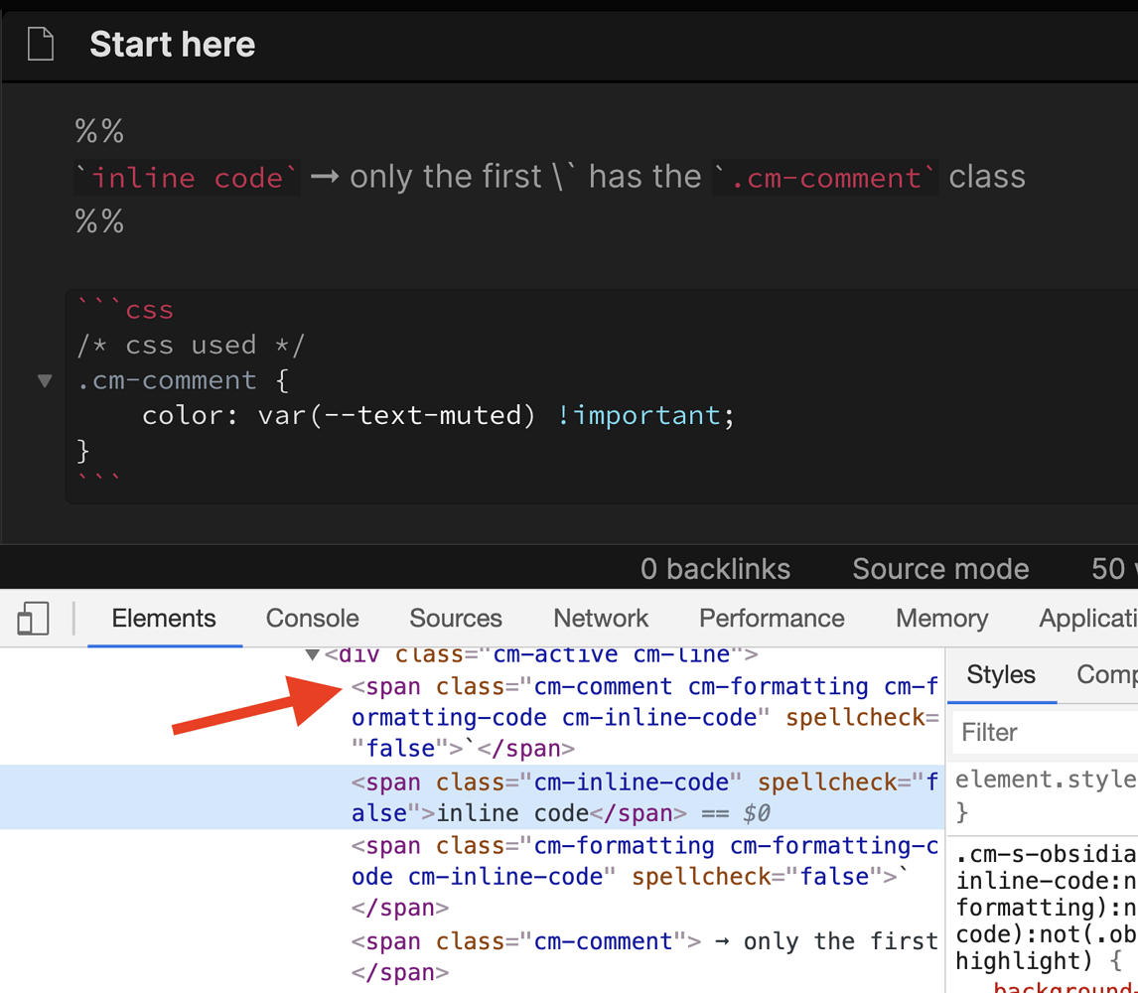Viewport: 1138px width, 993px height.
Task: Click the note page icon beside "Start here"
Action: point(40,43)
